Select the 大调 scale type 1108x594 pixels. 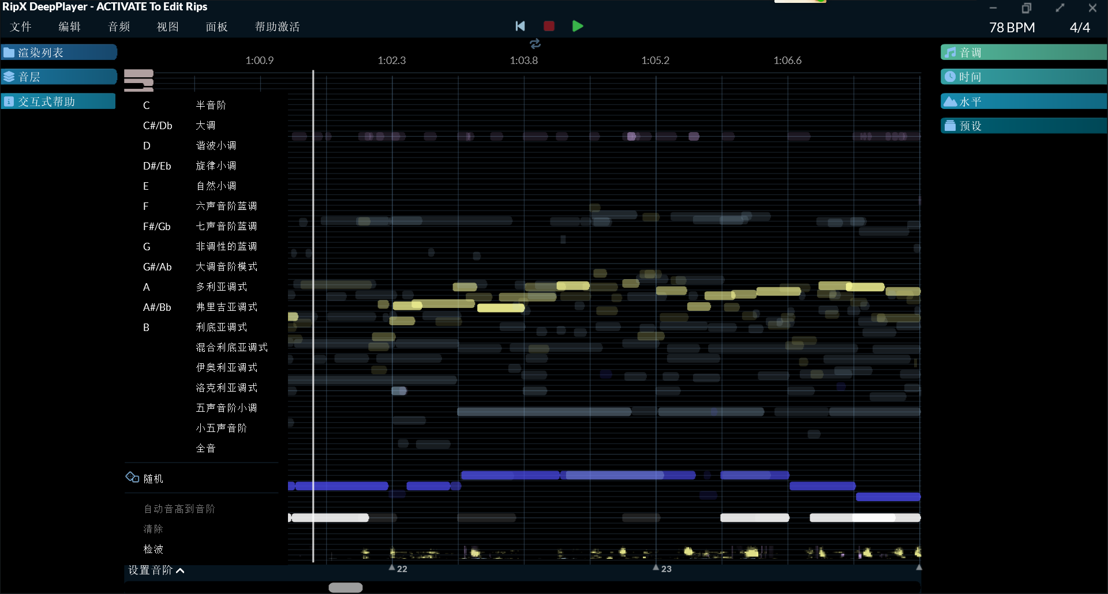point(205,126)
